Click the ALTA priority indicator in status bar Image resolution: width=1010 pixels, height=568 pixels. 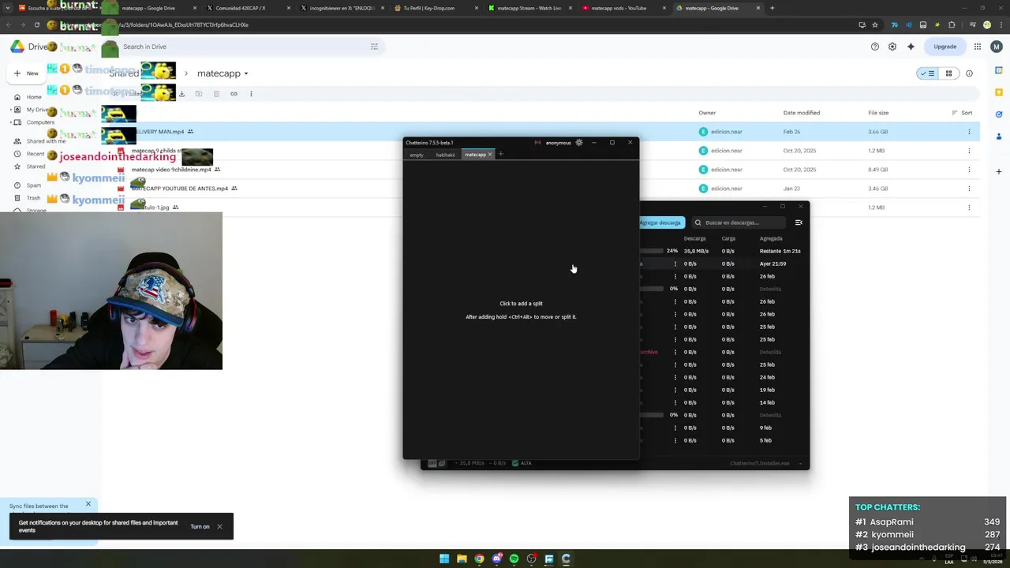click(522, 463)
